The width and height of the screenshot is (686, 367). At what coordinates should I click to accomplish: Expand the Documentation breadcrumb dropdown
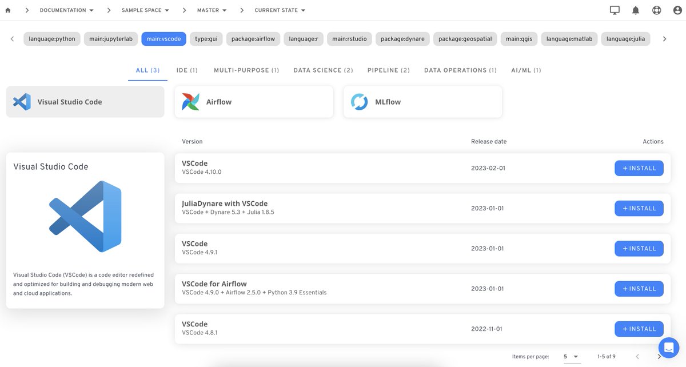(x=66, y=10)
